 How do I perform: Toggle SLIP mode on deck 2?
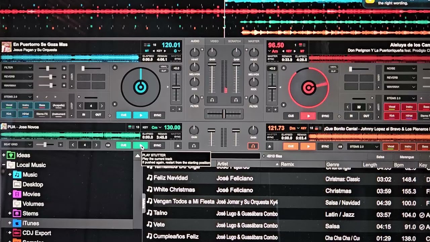tap(333, 71)
